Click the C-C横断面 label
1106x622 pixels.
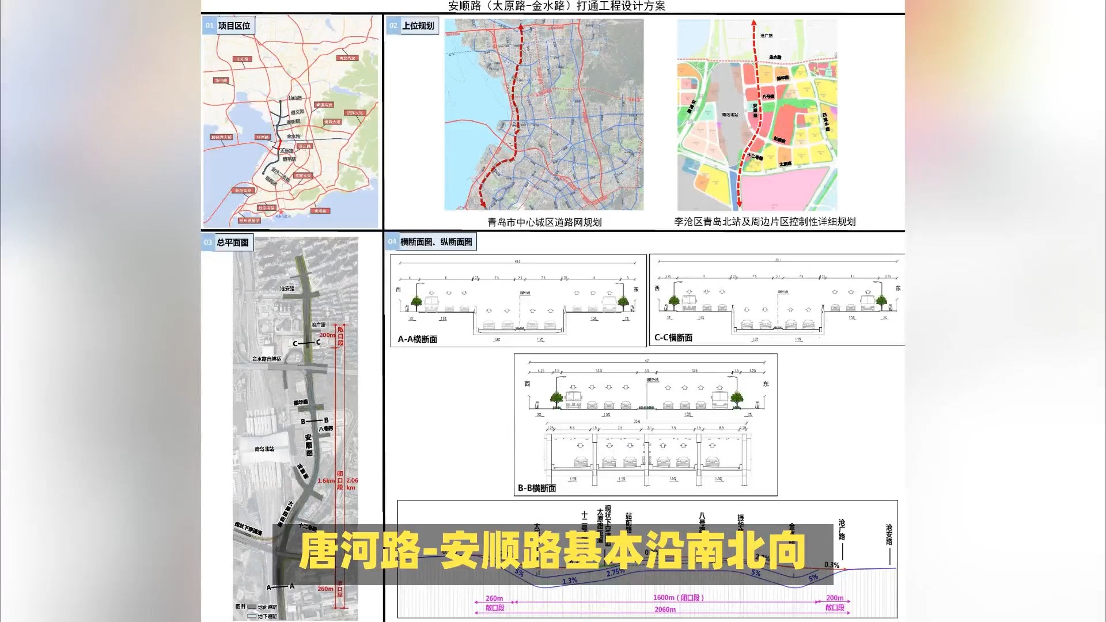click(x=673, y=337)
